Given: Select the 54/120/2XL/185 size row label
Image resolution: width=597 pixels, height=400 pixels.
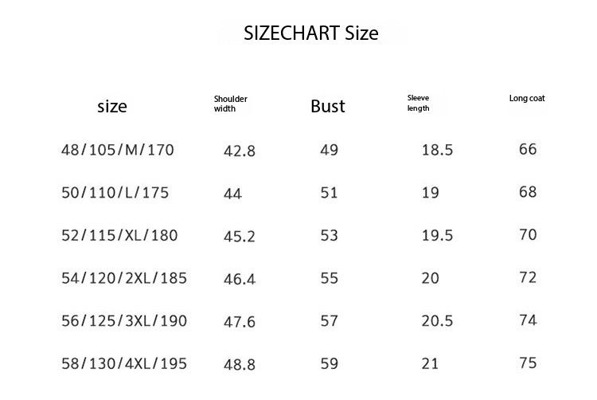Looking at the screenshot, I should [x=124, y=278].
